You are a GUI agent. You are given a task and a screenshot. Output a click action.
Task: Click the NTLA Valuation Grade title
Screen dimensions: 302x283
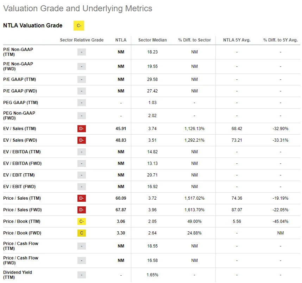33,25
